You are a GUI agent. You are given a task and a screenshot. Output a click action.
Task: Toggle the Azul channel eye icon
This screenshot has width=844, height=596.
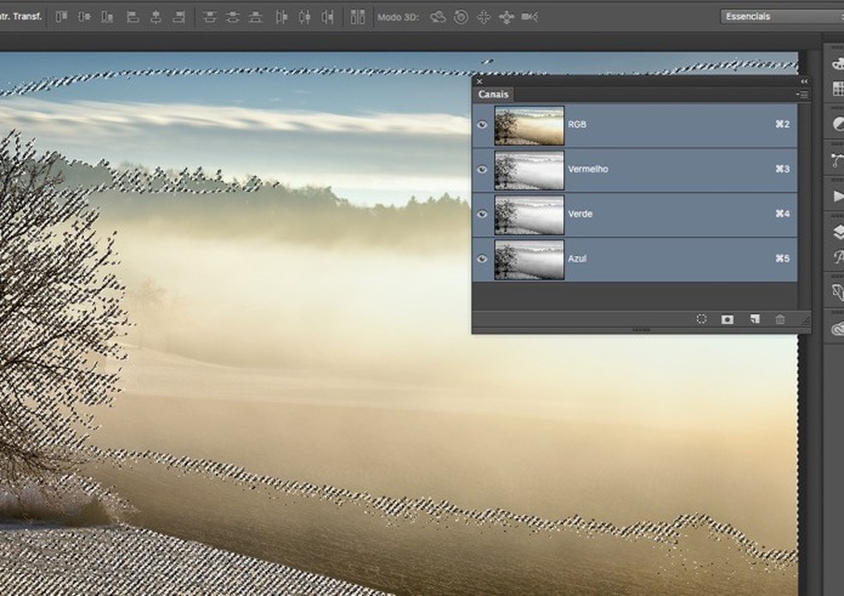click(x=482, y=259)
